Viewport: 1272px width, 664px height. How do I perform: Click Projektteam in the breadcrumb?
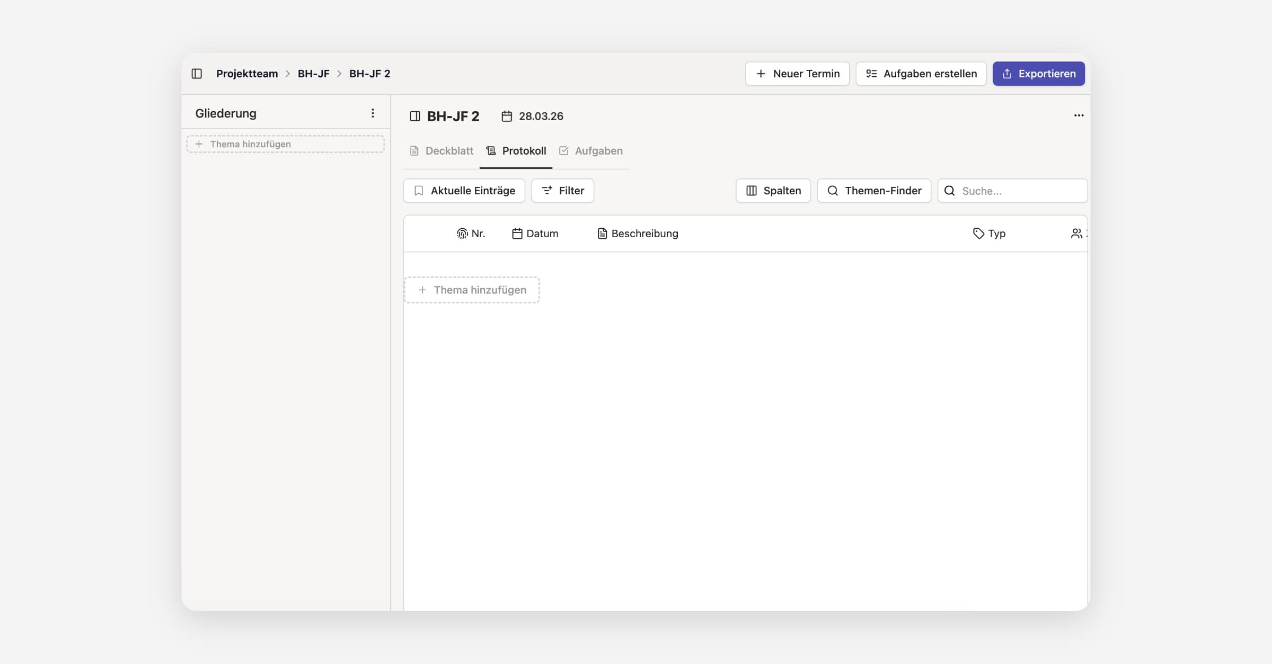pos(246,74)
